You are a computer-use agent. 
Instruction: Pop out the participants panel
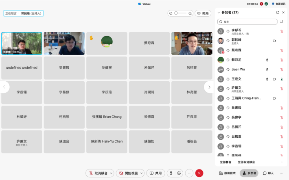(x=278, y=13)
